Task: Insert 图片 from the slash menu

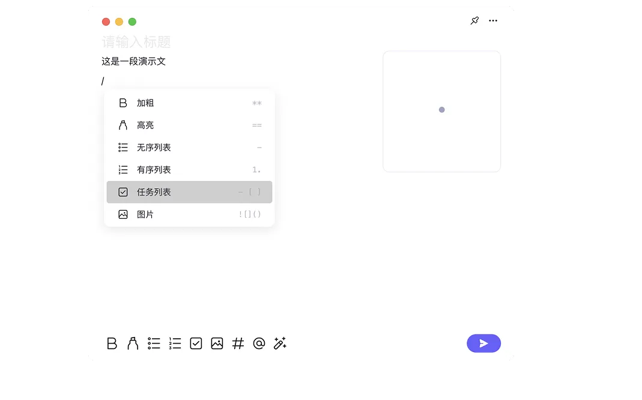Action: 190,214
